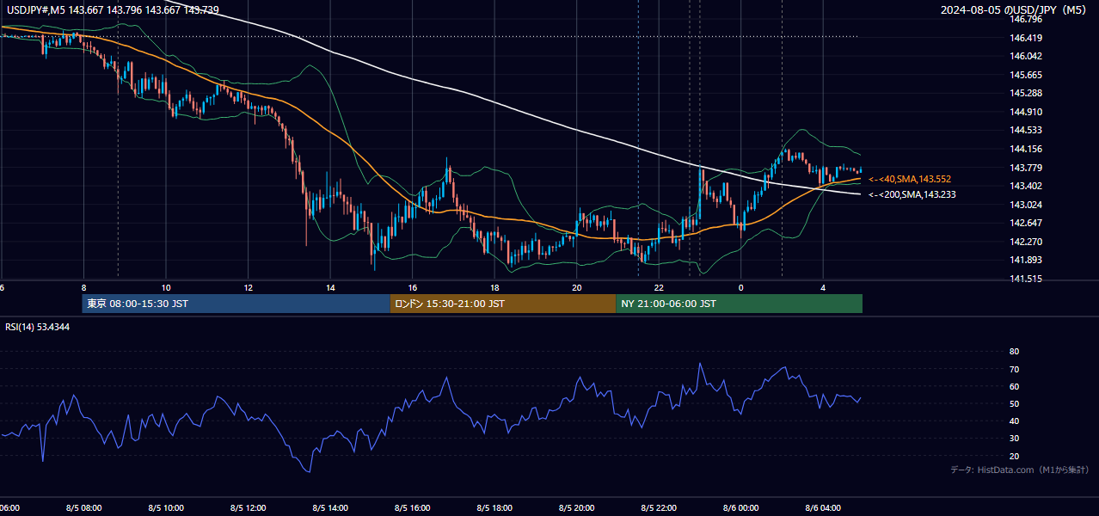
Task: Click the 146.419 price axis value
Action: pyautogui.click(x=1025, y=38)
